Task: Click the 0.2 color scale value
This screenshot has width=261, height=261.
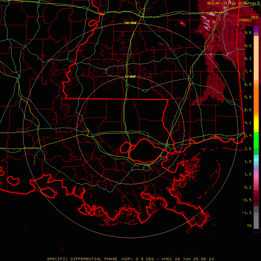Action: pos(248,187)
